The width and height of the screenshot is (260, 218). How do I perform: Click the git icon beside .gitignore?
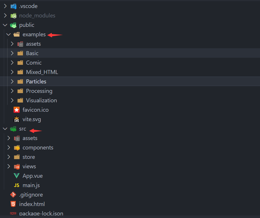click(13, 195)
